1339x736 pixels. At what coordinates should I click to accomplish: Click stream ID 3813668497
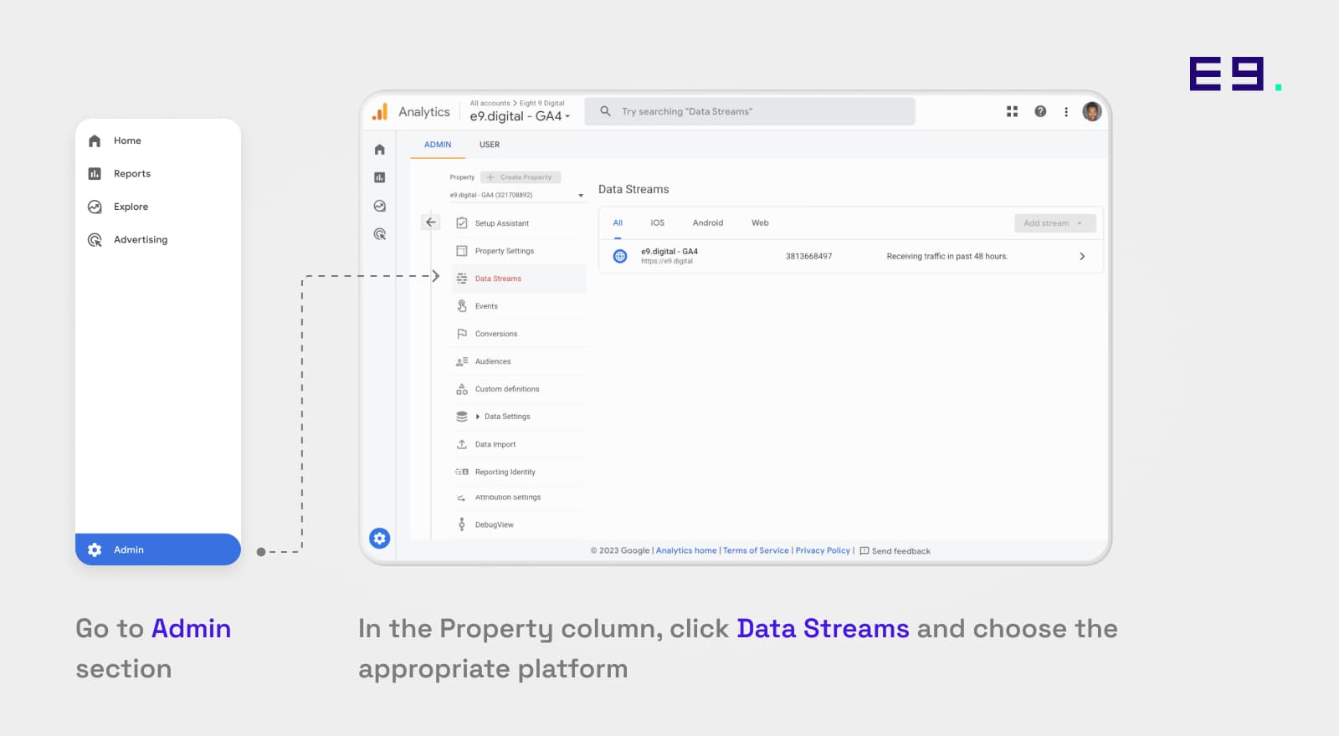808,257
